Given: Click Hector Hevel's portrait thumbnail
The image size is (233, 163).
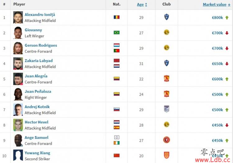Looking at the screenshot, I should click(18, 125).
